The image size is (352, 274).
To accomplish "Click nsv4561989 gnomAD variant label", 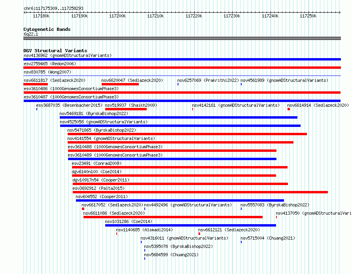I will (284, 80).
